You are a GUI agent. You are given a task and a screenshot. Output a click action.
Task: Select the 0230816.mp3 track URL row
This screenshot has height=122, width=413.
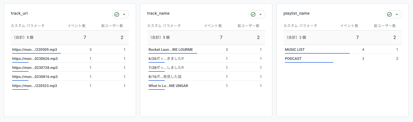tap(35, 77)
